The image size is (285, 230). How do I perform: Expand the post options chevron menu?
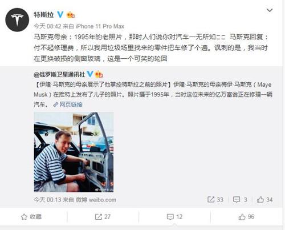[x=270, y=10]
